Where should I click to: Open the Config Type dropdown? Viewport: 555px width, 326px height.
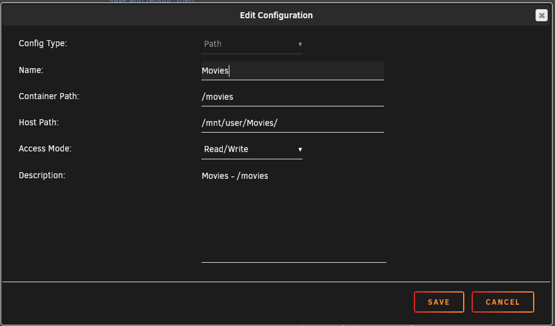tap(252, 44)
